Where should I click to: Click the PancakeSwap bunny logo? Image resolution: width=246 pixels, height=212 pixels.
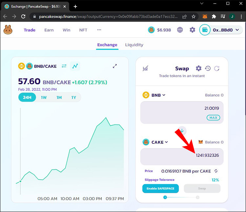tap(8, 30)
